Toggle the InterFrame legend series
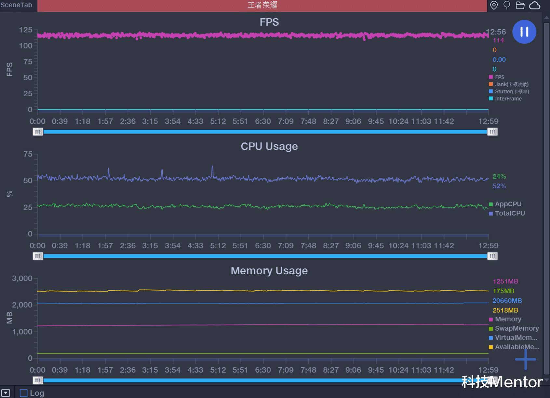Screen dimensions: 550x398 (505, 99)
